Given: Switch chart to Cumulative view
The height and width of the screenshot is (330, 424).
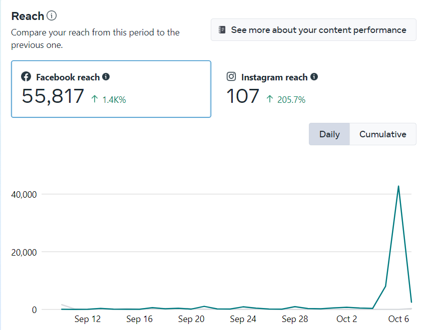Looking at the screenshot, I should pos(382,134).
